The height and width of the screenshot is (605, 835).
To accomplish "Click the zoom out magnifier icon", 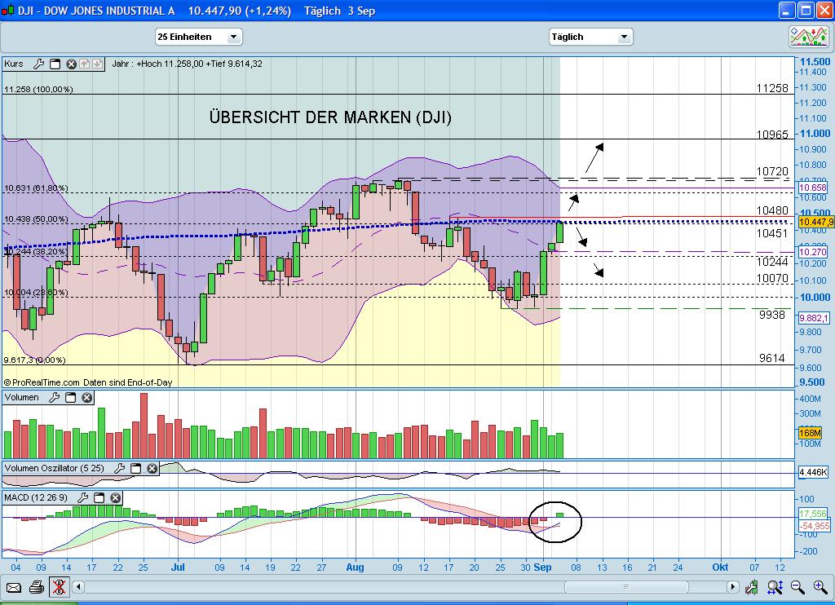I will (796, 587).
